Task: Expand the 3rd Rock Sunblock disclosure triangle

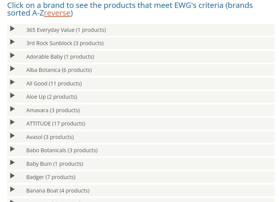Action: click(x=12, y=42)
